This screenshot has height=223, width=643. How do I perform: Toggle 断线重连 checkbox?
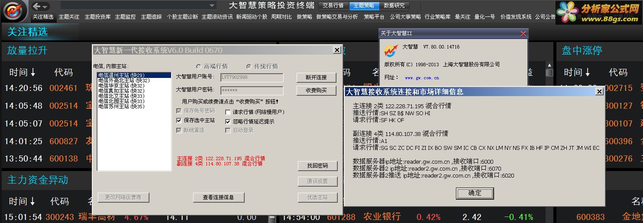click(x=179, y=130)
